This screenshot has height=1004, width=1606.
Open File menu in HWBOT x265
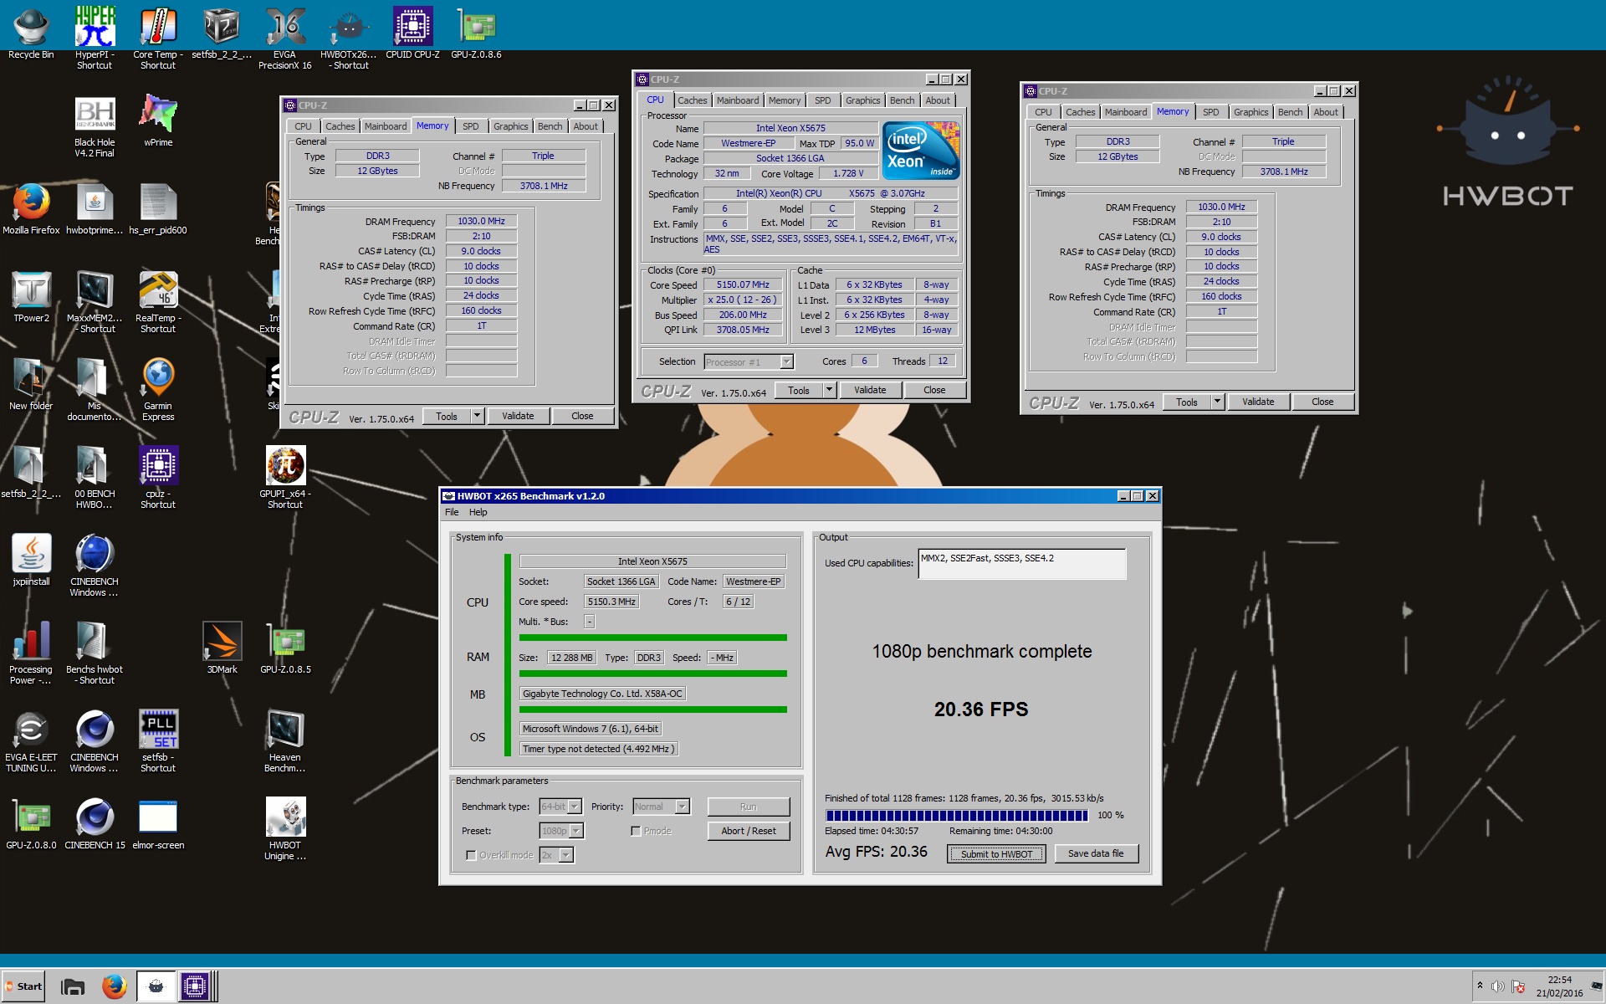tap(452, 512)
